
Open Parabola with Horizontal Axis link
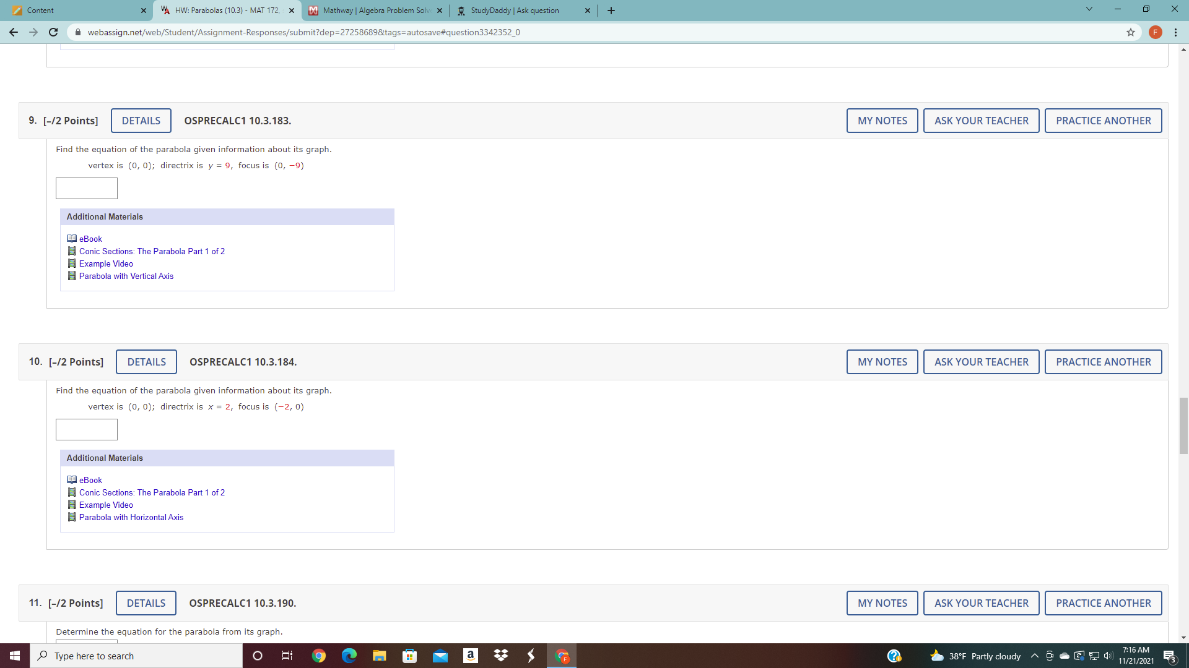pyautogui.click(x=131, y=517)
